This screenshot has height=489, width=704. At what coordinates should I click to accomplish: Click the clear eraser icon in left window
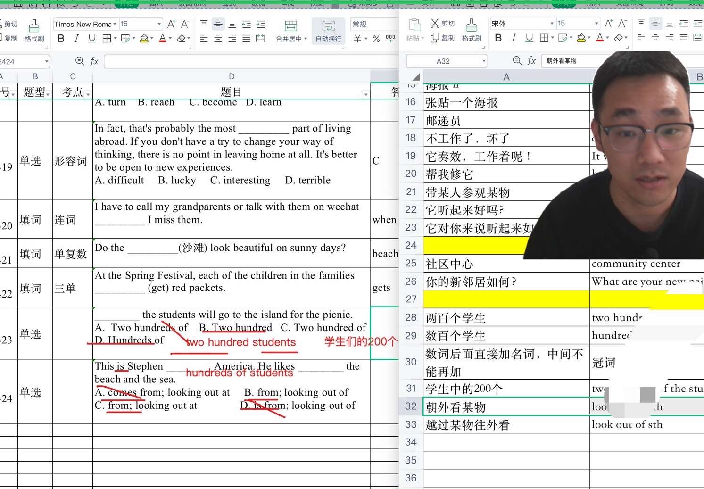pyautogui.click(x=181, y=39)
